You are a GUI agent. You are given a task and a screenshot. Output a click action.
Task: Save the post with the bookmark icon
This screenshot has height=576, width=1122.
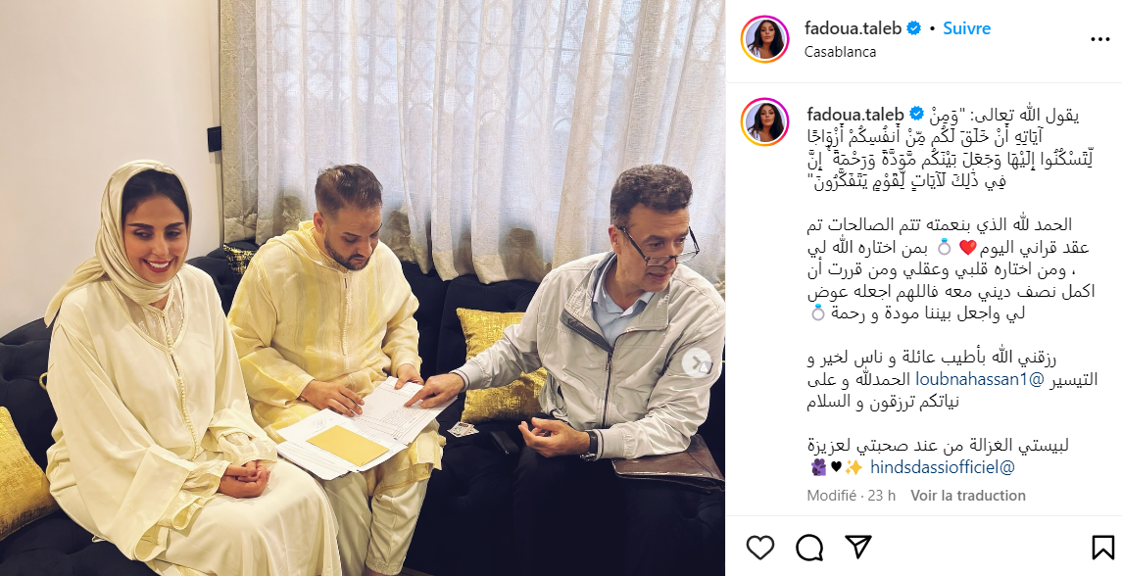click(x=1102, y=549)
